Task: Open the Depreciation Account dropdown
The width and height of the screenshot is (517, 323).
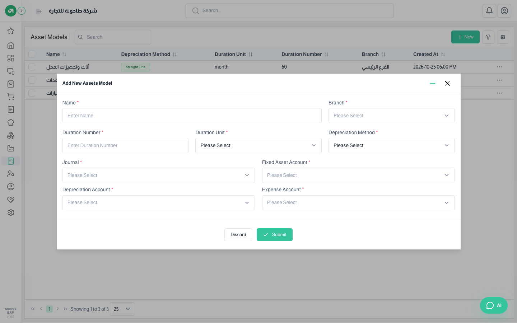Action: [x=159, y=203]
